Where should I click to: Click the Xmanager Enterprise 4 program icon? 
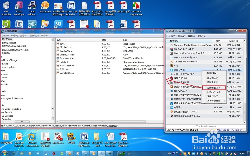click(172, 62)
